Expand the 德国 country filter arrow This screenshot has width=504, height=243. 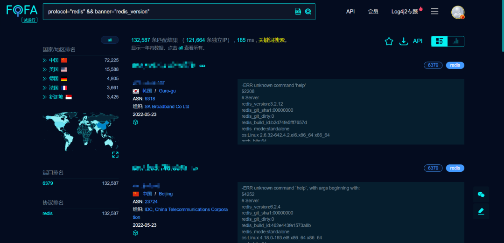click(45, 79)
